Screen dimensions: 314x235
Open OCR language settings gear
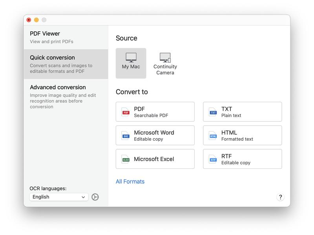coord(95,197)
